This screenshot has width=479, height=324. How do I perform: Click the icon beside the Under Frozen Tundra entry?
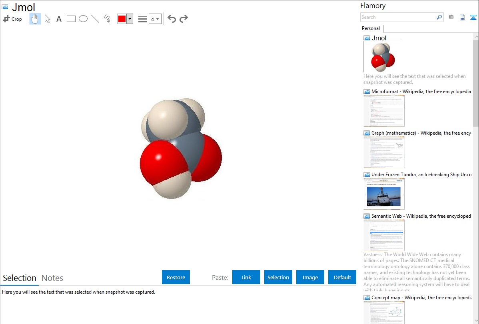click(367, 175)
